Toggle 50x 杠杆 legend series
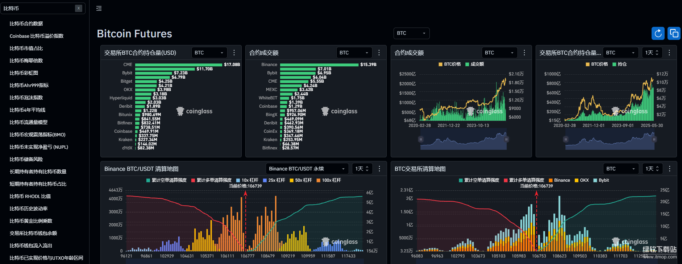Screen dimensions: 682x264 pyautogui.click(x=301, y=180)
